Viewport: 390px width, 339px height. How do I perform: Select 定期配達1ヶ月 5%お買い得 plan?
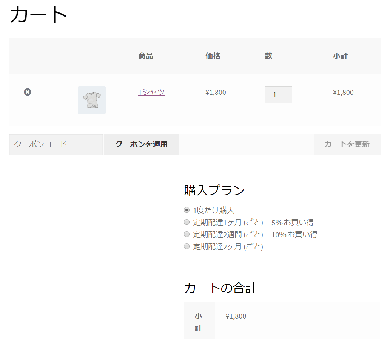(x=187, y=222)
